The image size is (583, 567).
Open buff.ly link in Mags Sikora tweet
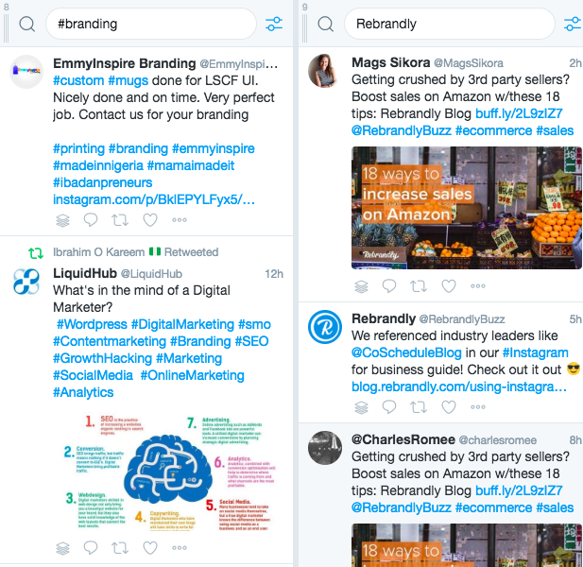coord(519,113)
